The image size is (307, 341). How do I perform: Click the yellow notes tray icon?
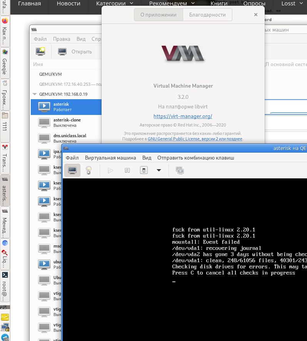pyautogui.click(x=5, y=317)
